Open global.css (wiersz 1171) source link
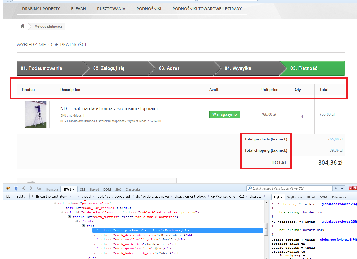The height and width of the screenshot is (259, 357). point(338,240)
